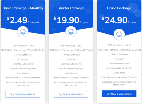Click Wordpress Automatic Installation in Starter Package
Viewport: 142px width, 104px height.
click(x=71, y=84)
